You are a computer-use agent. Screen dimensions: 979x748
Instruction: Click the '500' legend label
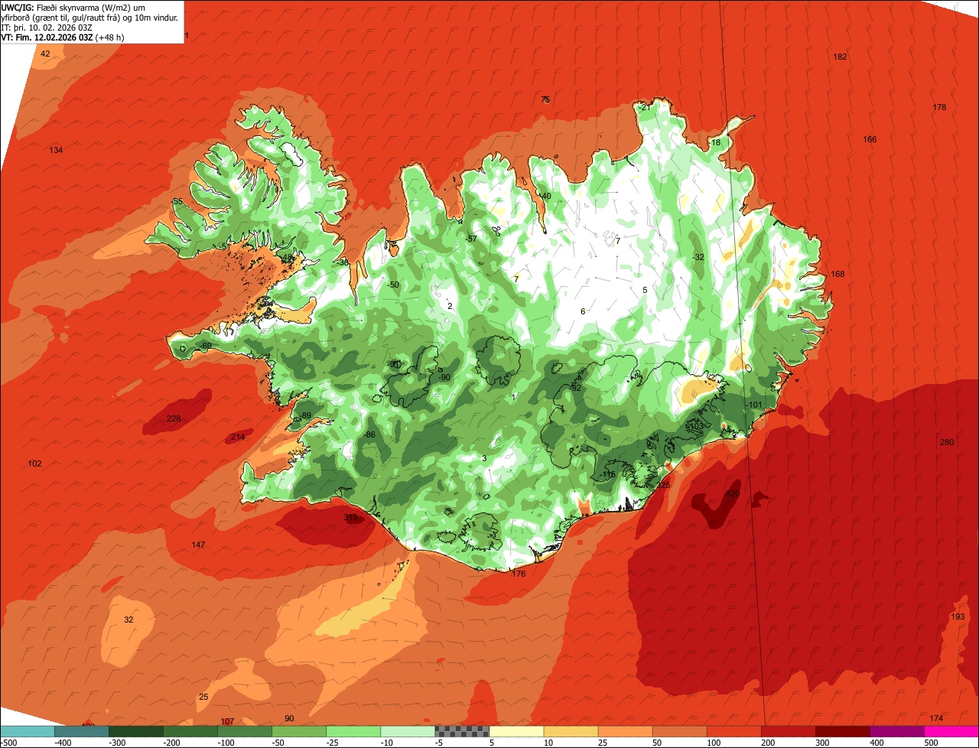click(931, 743)
